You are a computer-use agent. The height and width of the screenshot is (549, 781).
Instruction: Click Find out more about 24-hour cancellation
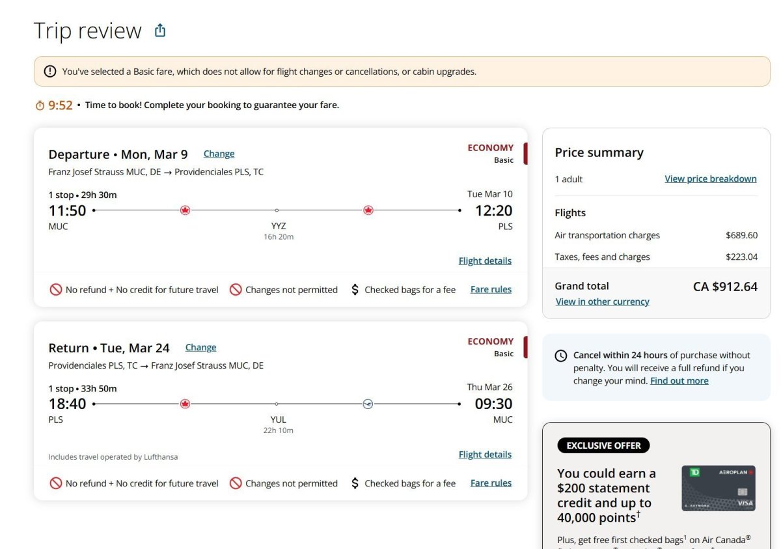[x=679, y=381]
